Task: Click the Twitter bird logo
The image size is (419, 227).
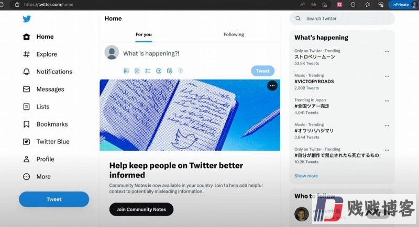Action: click(27, 19)
